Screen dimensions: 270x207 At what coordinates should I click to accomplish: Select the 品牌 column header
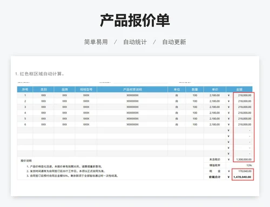pyautogui.click(x=64, y=89)
